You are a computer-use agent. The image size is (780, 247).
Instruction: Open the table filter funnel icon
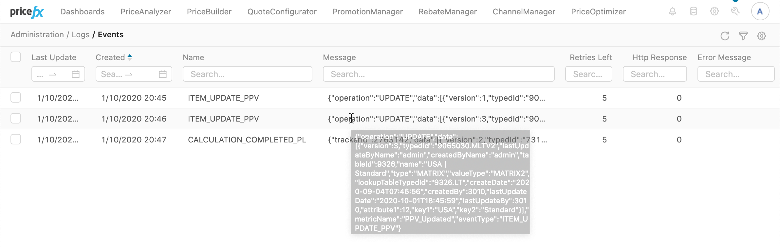pos(743,36)
